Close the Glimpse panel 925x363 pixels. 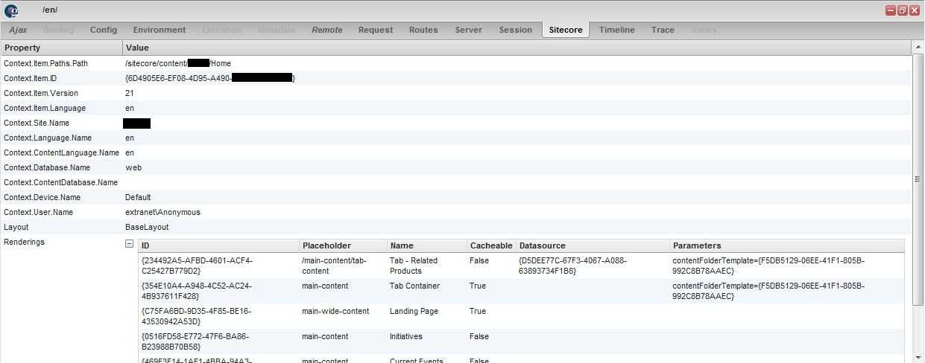click(914, 10)
